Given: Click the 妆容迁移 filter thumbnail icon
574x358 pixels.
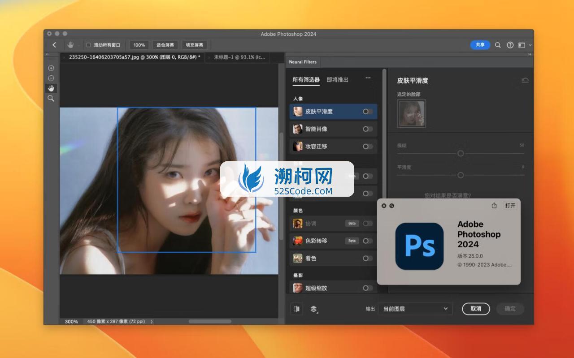Looking at the screenshot, I should pos(298,147).
